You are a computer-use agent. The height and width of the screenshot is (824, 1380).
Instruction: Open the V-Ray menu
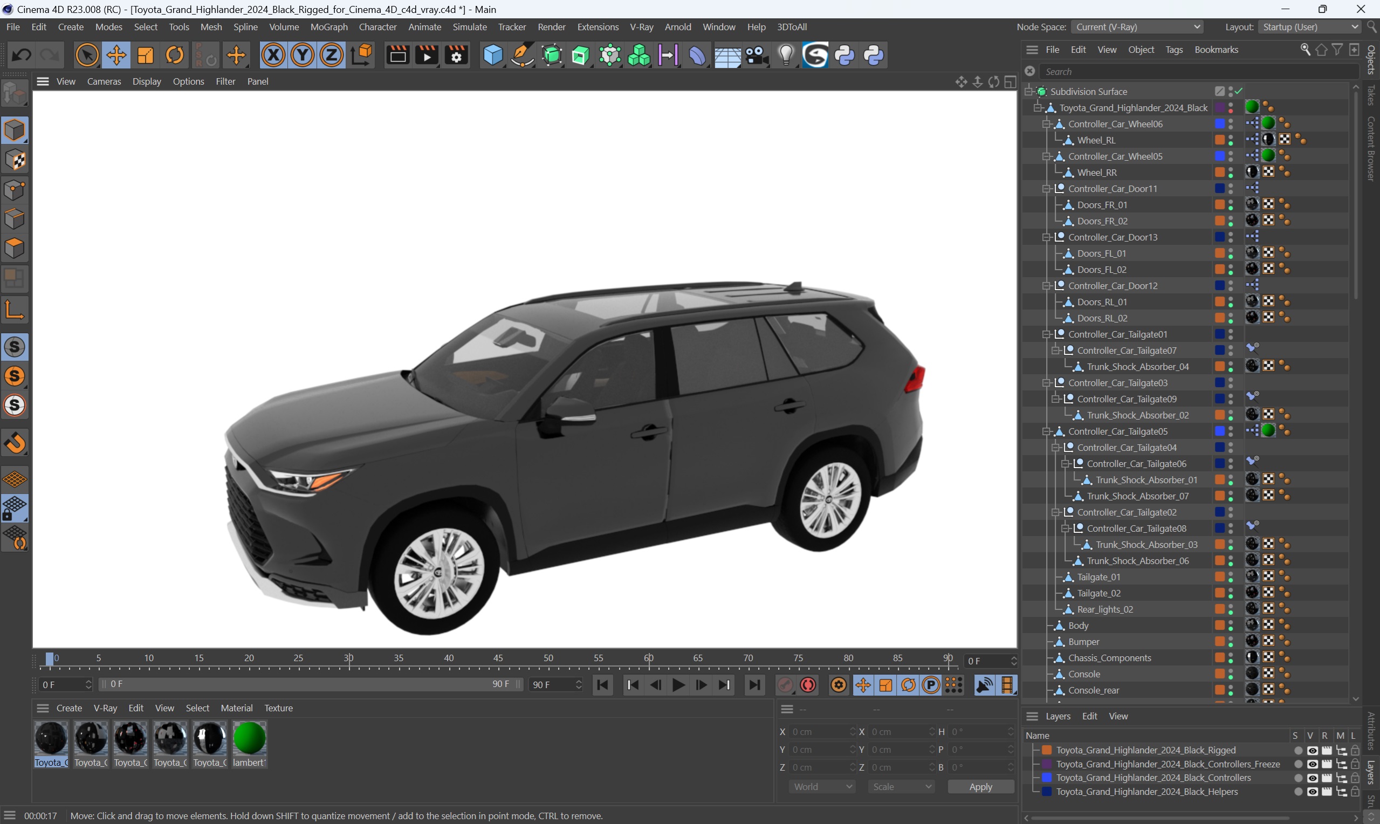(641, 26)
